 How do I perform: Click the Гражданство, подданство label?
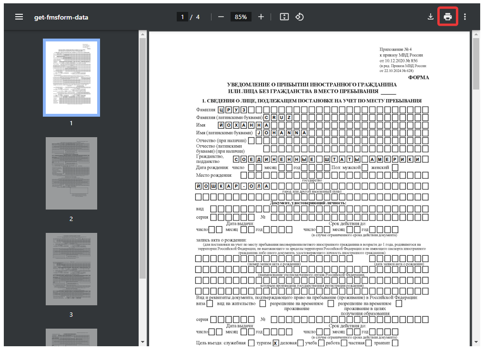point(210,159)
